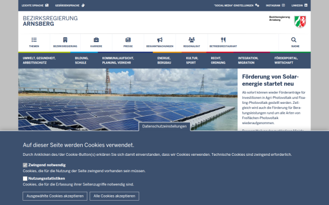Open Kultur, Sport menu
Screen dimensions: 329x205
192,60
